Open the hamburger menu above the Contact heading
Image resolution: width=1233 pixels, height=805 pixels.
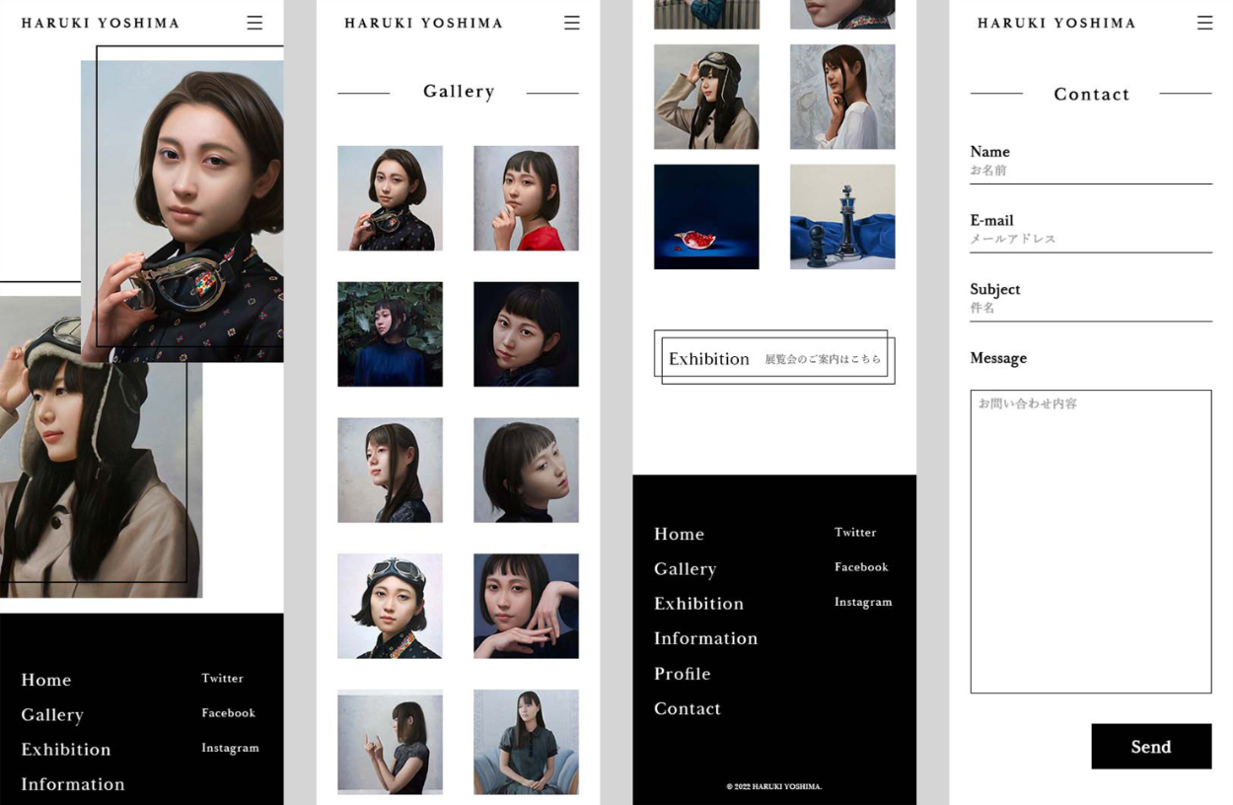[x=1203, y=23]
